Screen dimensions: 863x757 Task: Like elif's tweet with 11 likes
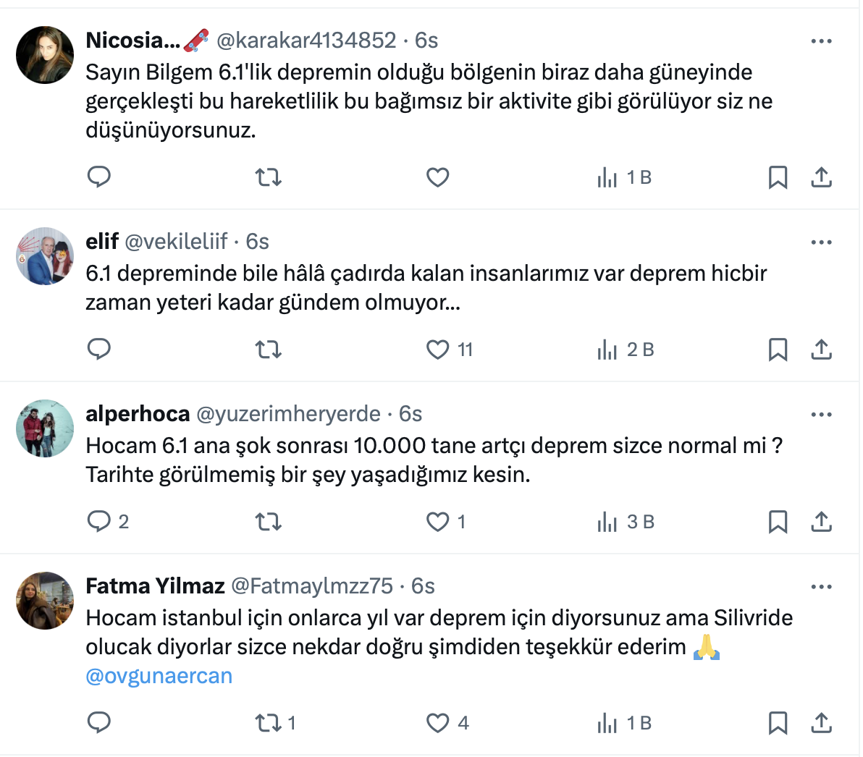pos(437,350)
